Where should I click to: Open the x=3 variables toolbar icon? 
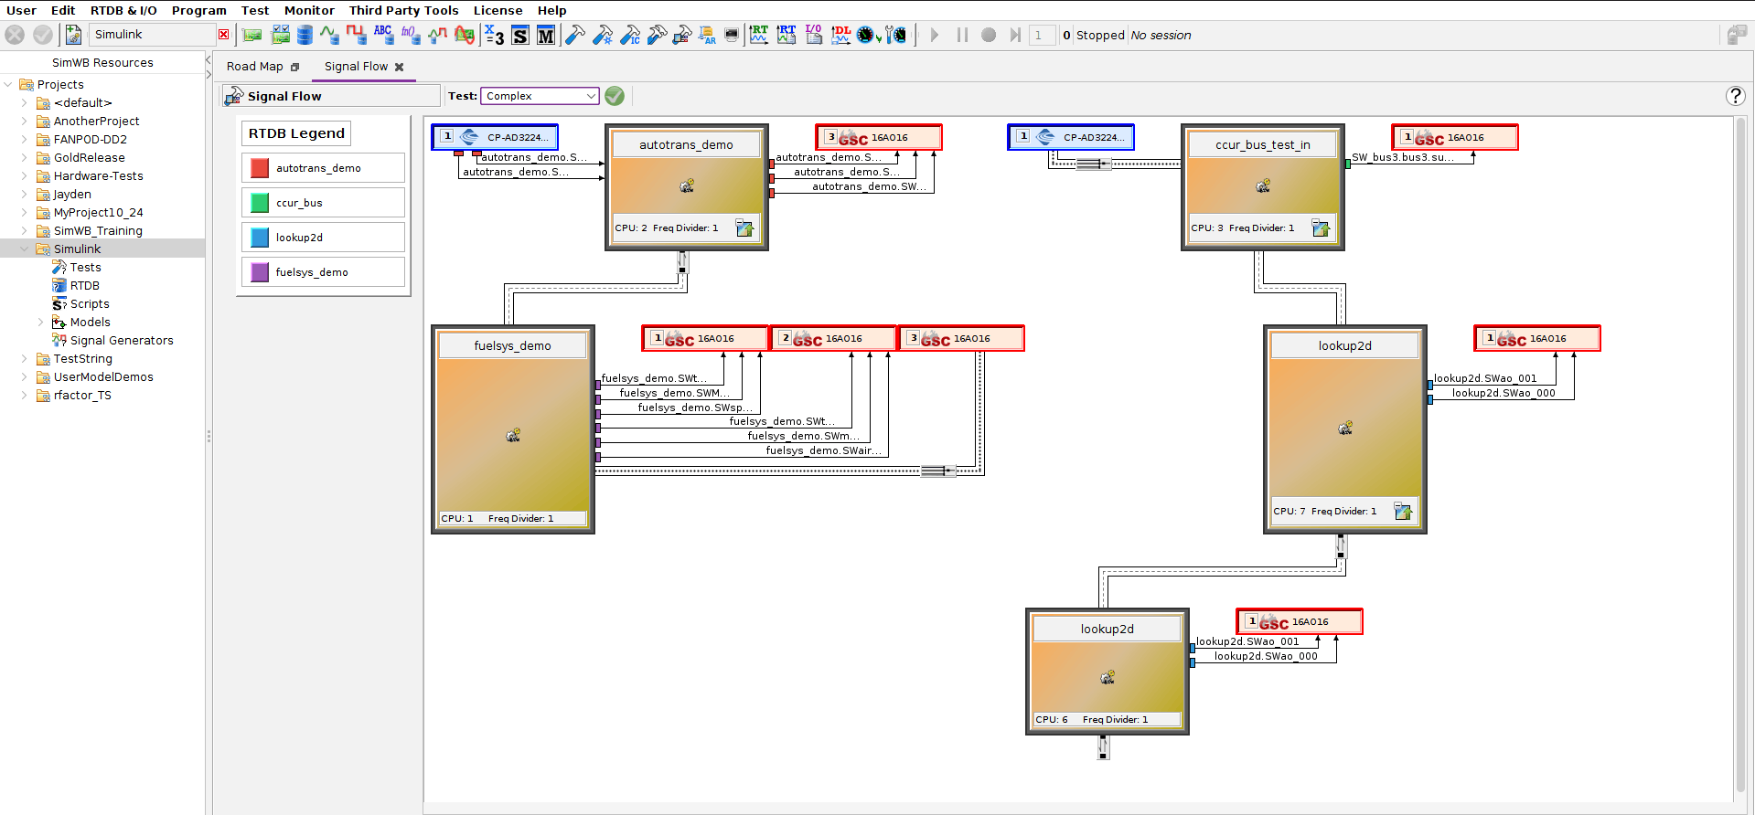click(x=495, y=36)
